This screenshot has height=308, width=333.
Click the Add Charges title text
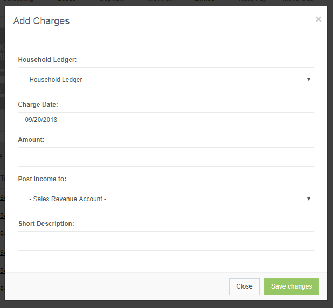[x=41, y=21]
